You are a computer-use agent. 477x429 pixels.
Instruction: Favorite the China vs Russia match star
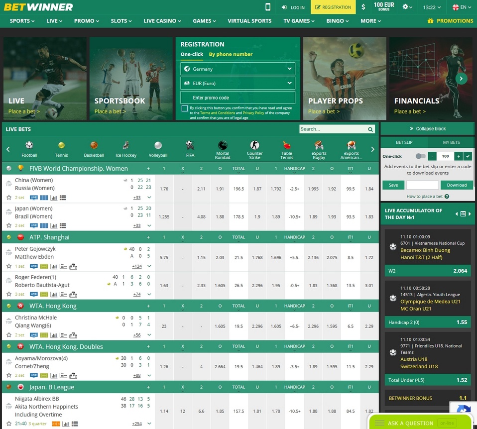(x=9, y=198)
